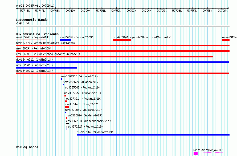Screen dimensions: 237x156
Task: Open the nsv4283461 gnomAD variant bar
Action: 122,40
